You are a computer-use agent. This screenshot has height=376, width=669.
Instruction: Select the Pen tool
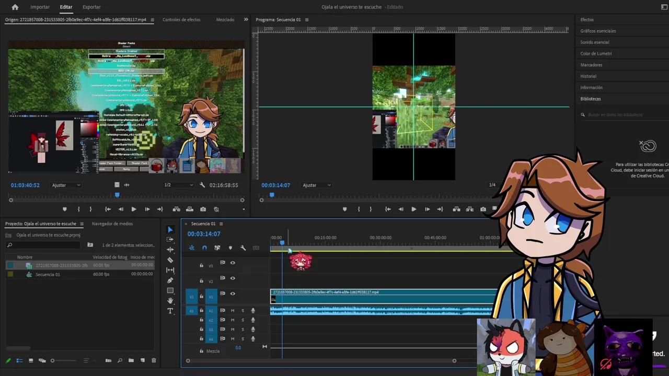pyautogui.click(x=170, y=280)
